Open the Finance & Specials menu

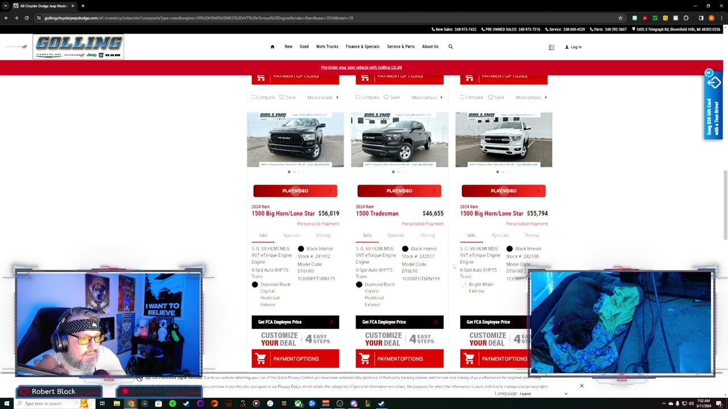pos(362,47)
